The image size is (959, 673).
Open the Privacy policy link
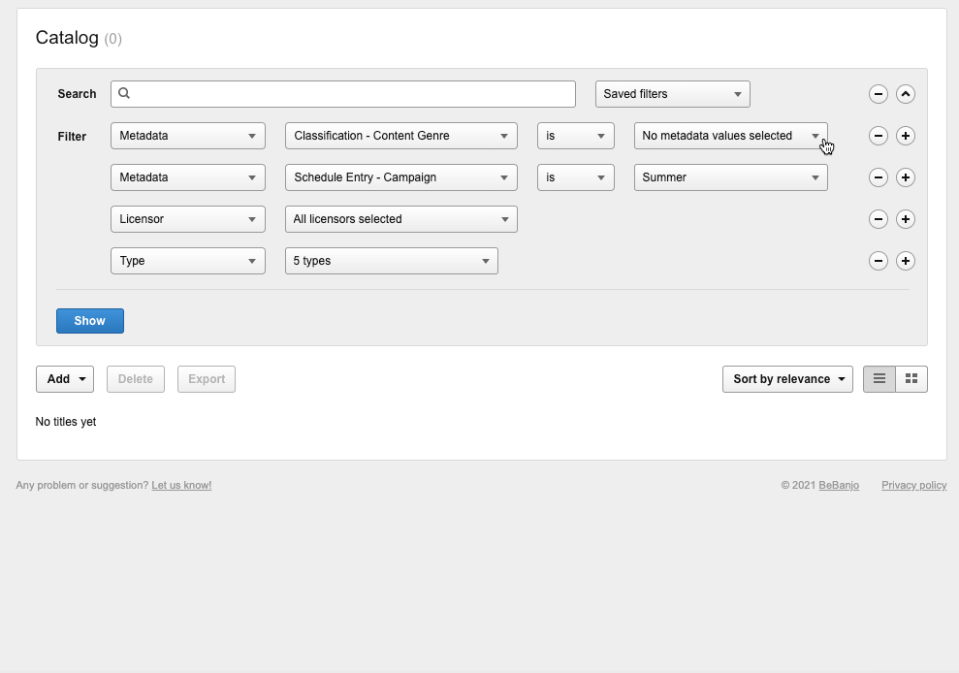tap(913, 485)
